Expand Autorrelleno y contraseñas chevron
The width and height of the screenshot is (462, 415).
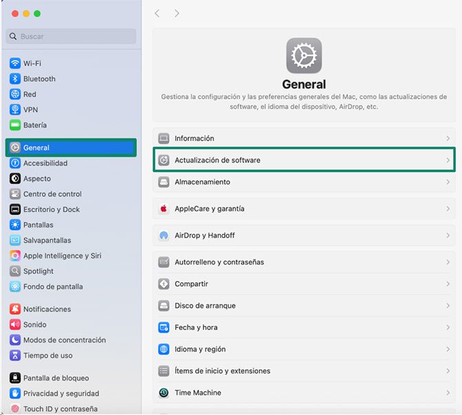[x=448, y=262]
